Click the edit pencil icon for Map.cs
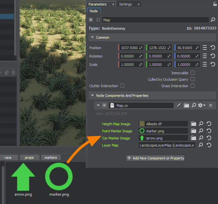218x204 pixels. pyautogui.click(x=179, y=105)
